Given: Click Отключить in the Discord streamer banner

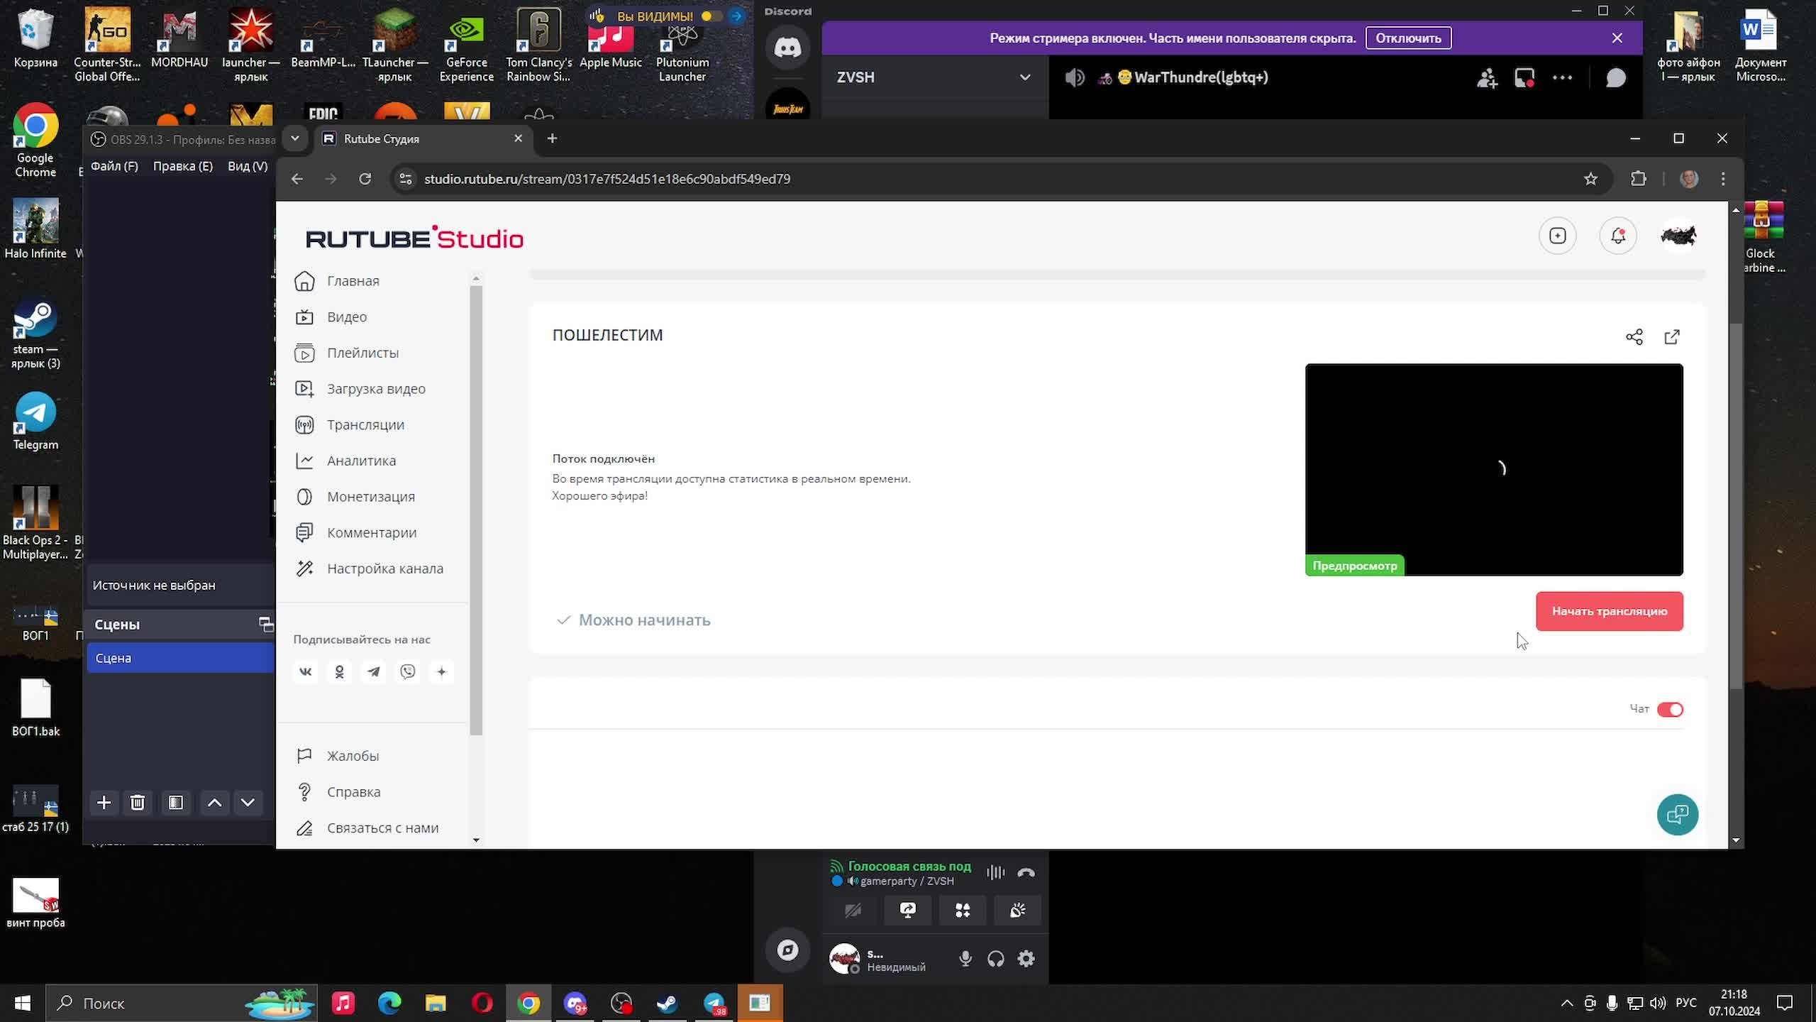Looking at the screenshot, I should (x=1408, y=38).
